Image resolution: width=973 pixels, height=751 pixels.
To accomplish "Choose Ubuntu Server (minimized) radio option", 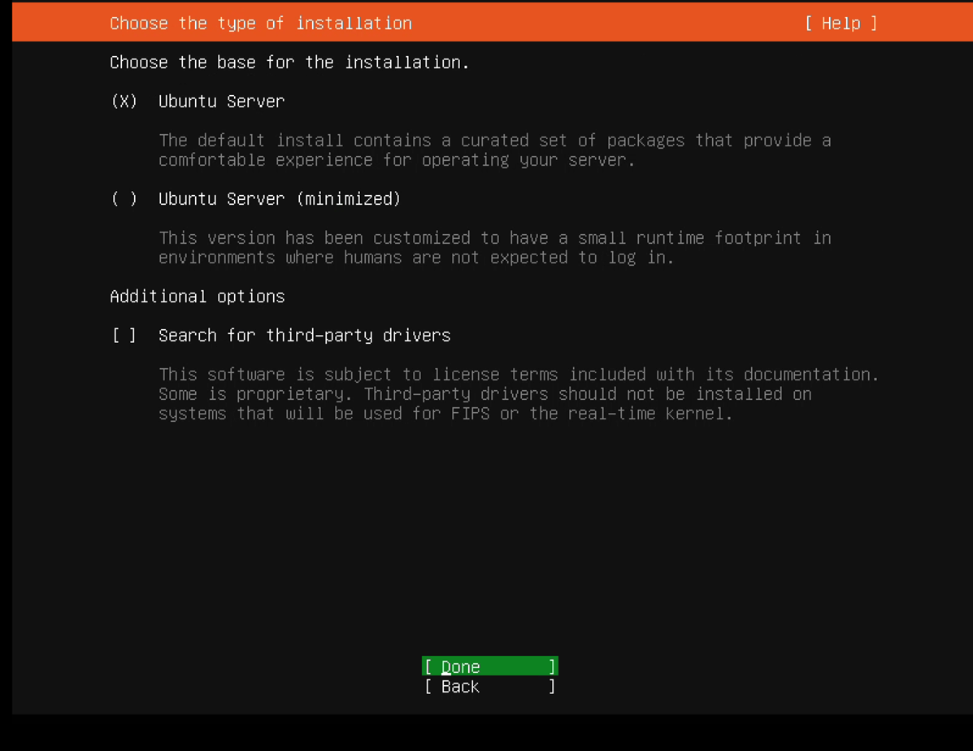I will [x=124, y=198].
